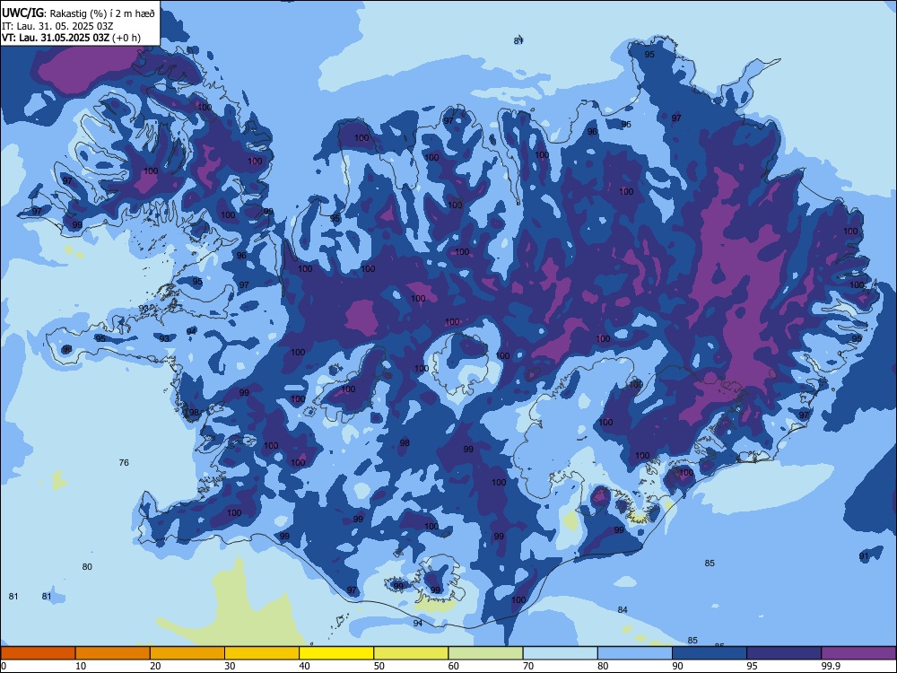Select the pale blue 70–80 legend band
This screenshot has width=897, height=673.
[x=560, y=653]
